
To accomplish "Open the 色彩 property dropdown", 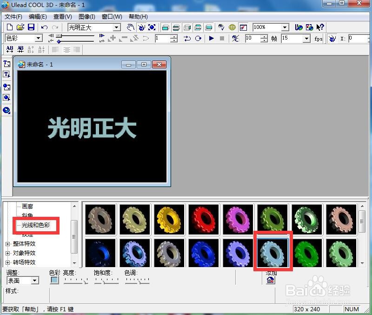I will pos(38,38).
